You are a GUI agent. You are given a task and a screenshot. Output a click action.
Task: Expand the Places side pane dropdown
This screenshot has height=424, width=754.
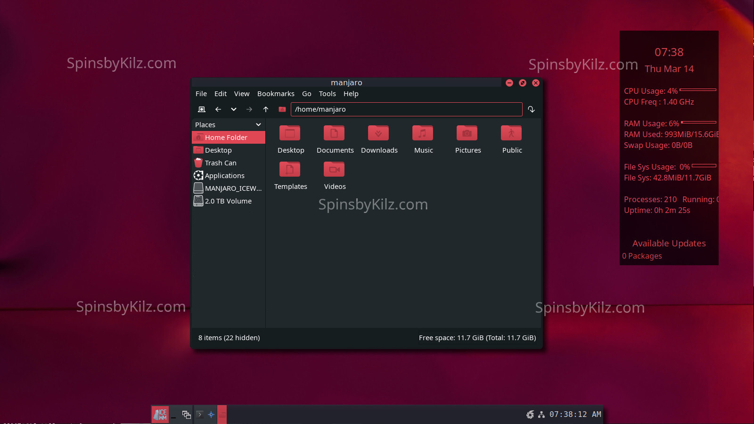(258, 125)
